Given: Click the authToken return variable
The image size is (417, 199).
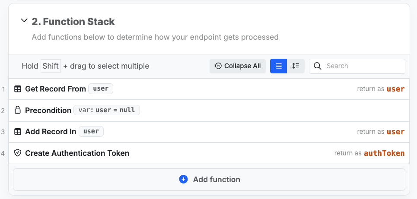Looking at the screenshot, I should point(384,153).
